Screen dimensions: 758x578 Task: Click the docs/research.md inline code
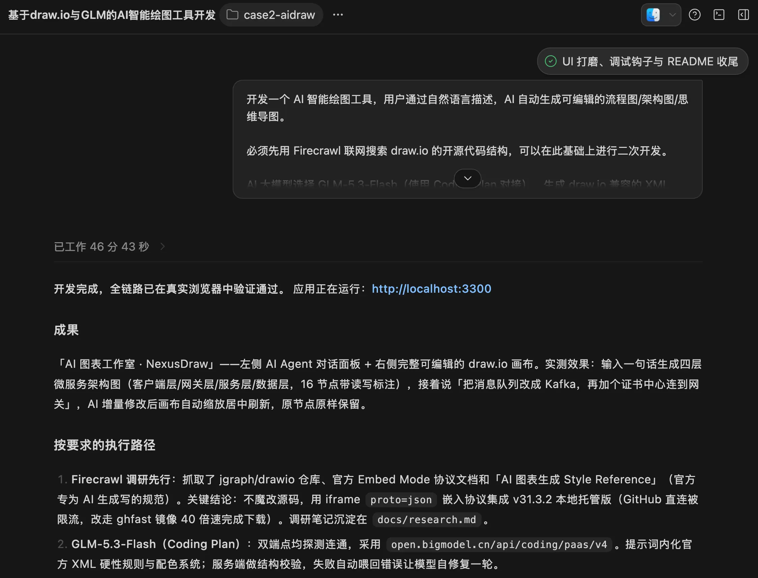(426, 519)
